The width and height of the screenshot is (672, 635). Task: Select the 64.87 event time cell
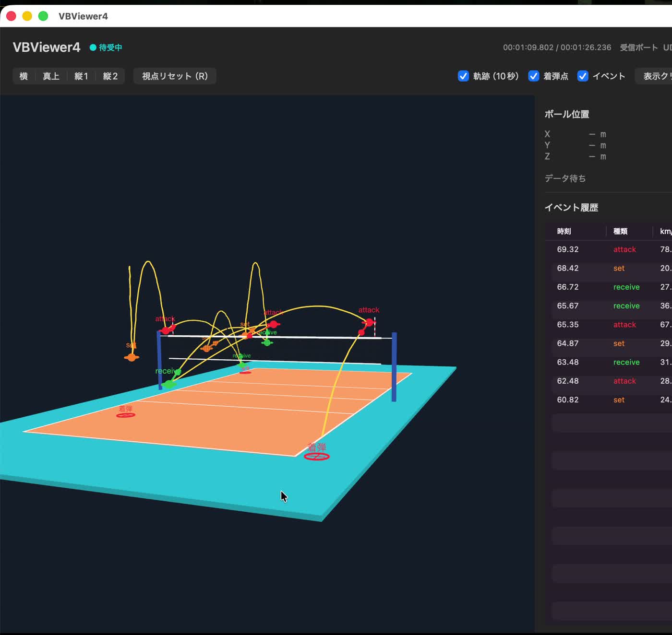(x=568, y=343)
